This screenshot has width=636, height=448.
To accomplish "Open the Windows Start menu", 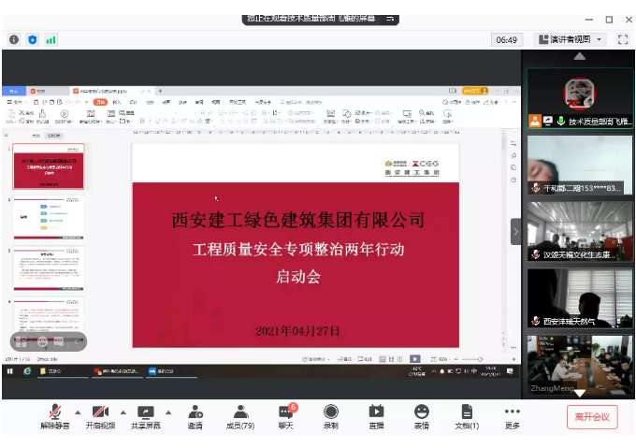I will [x=10, y=371].
